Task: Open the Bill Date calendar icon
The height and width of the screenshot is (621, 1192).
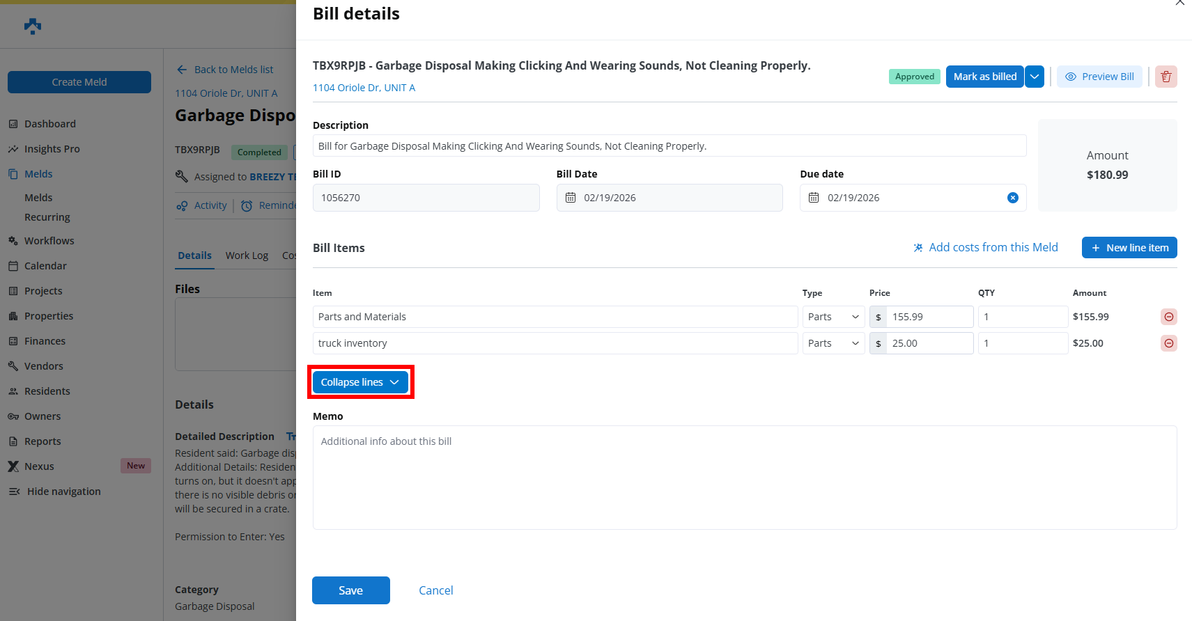Action: (571, 198)
